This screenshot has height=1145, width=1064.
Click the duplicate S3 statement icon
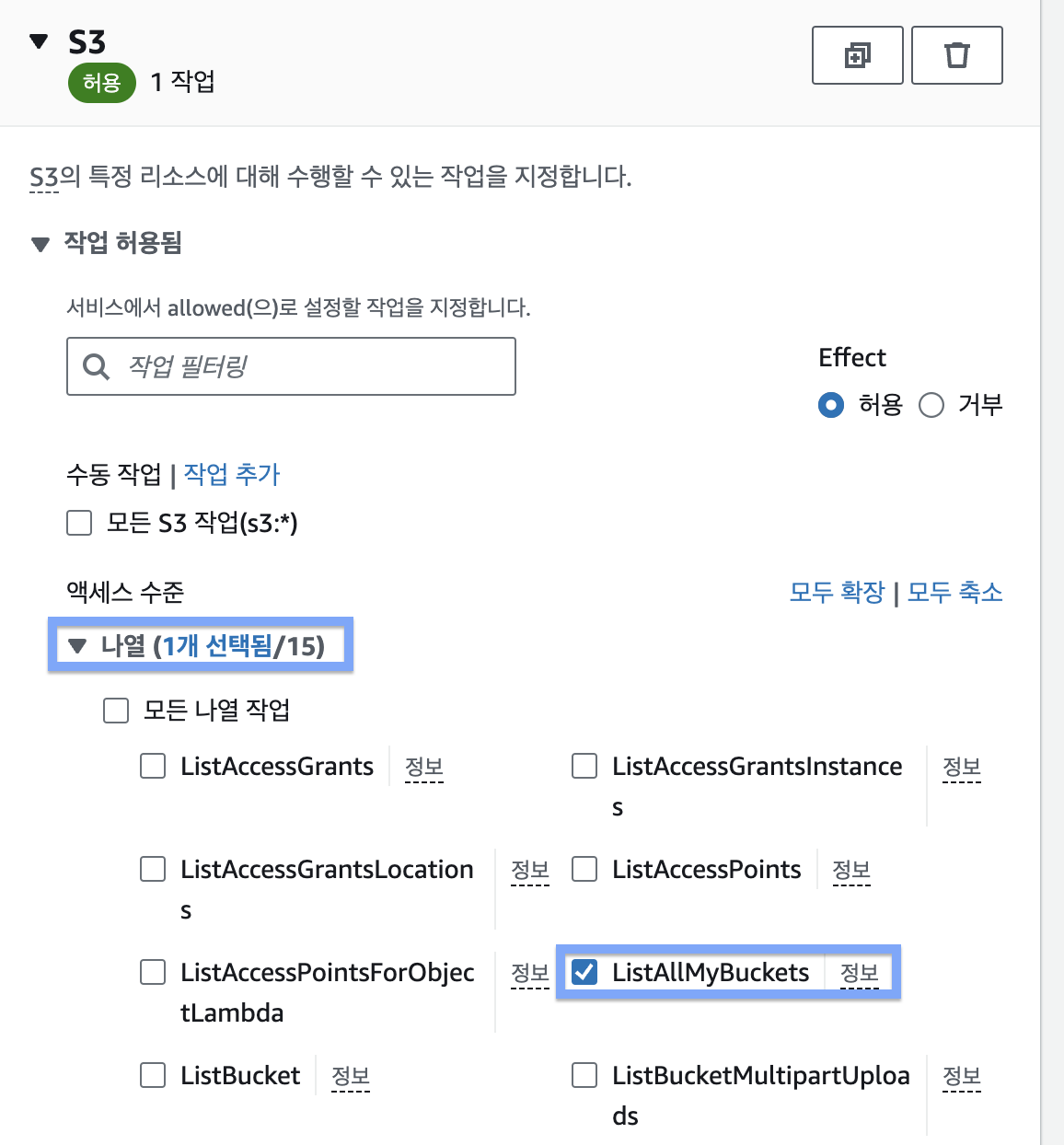pos(857,55)
